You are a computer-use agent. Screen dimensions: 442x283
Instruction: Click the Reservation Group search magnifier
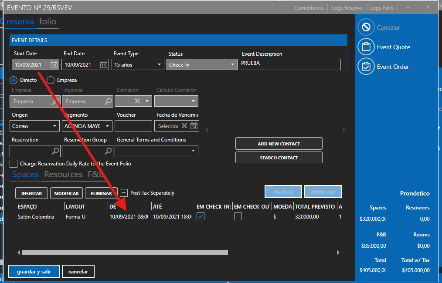click(109, 151)
